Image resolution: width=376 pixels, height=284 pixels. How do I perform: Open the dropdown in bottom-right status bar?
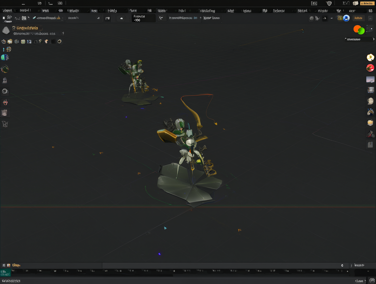click(x=360, y=281)
